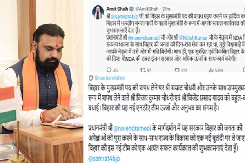
Task: Click the Amit Shah tweet body text
Action: click(176, 37)
